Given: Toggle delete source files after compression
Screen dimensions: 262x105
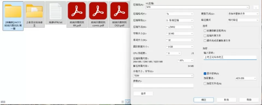Looking at the screenshot, I should coord(205,41).
